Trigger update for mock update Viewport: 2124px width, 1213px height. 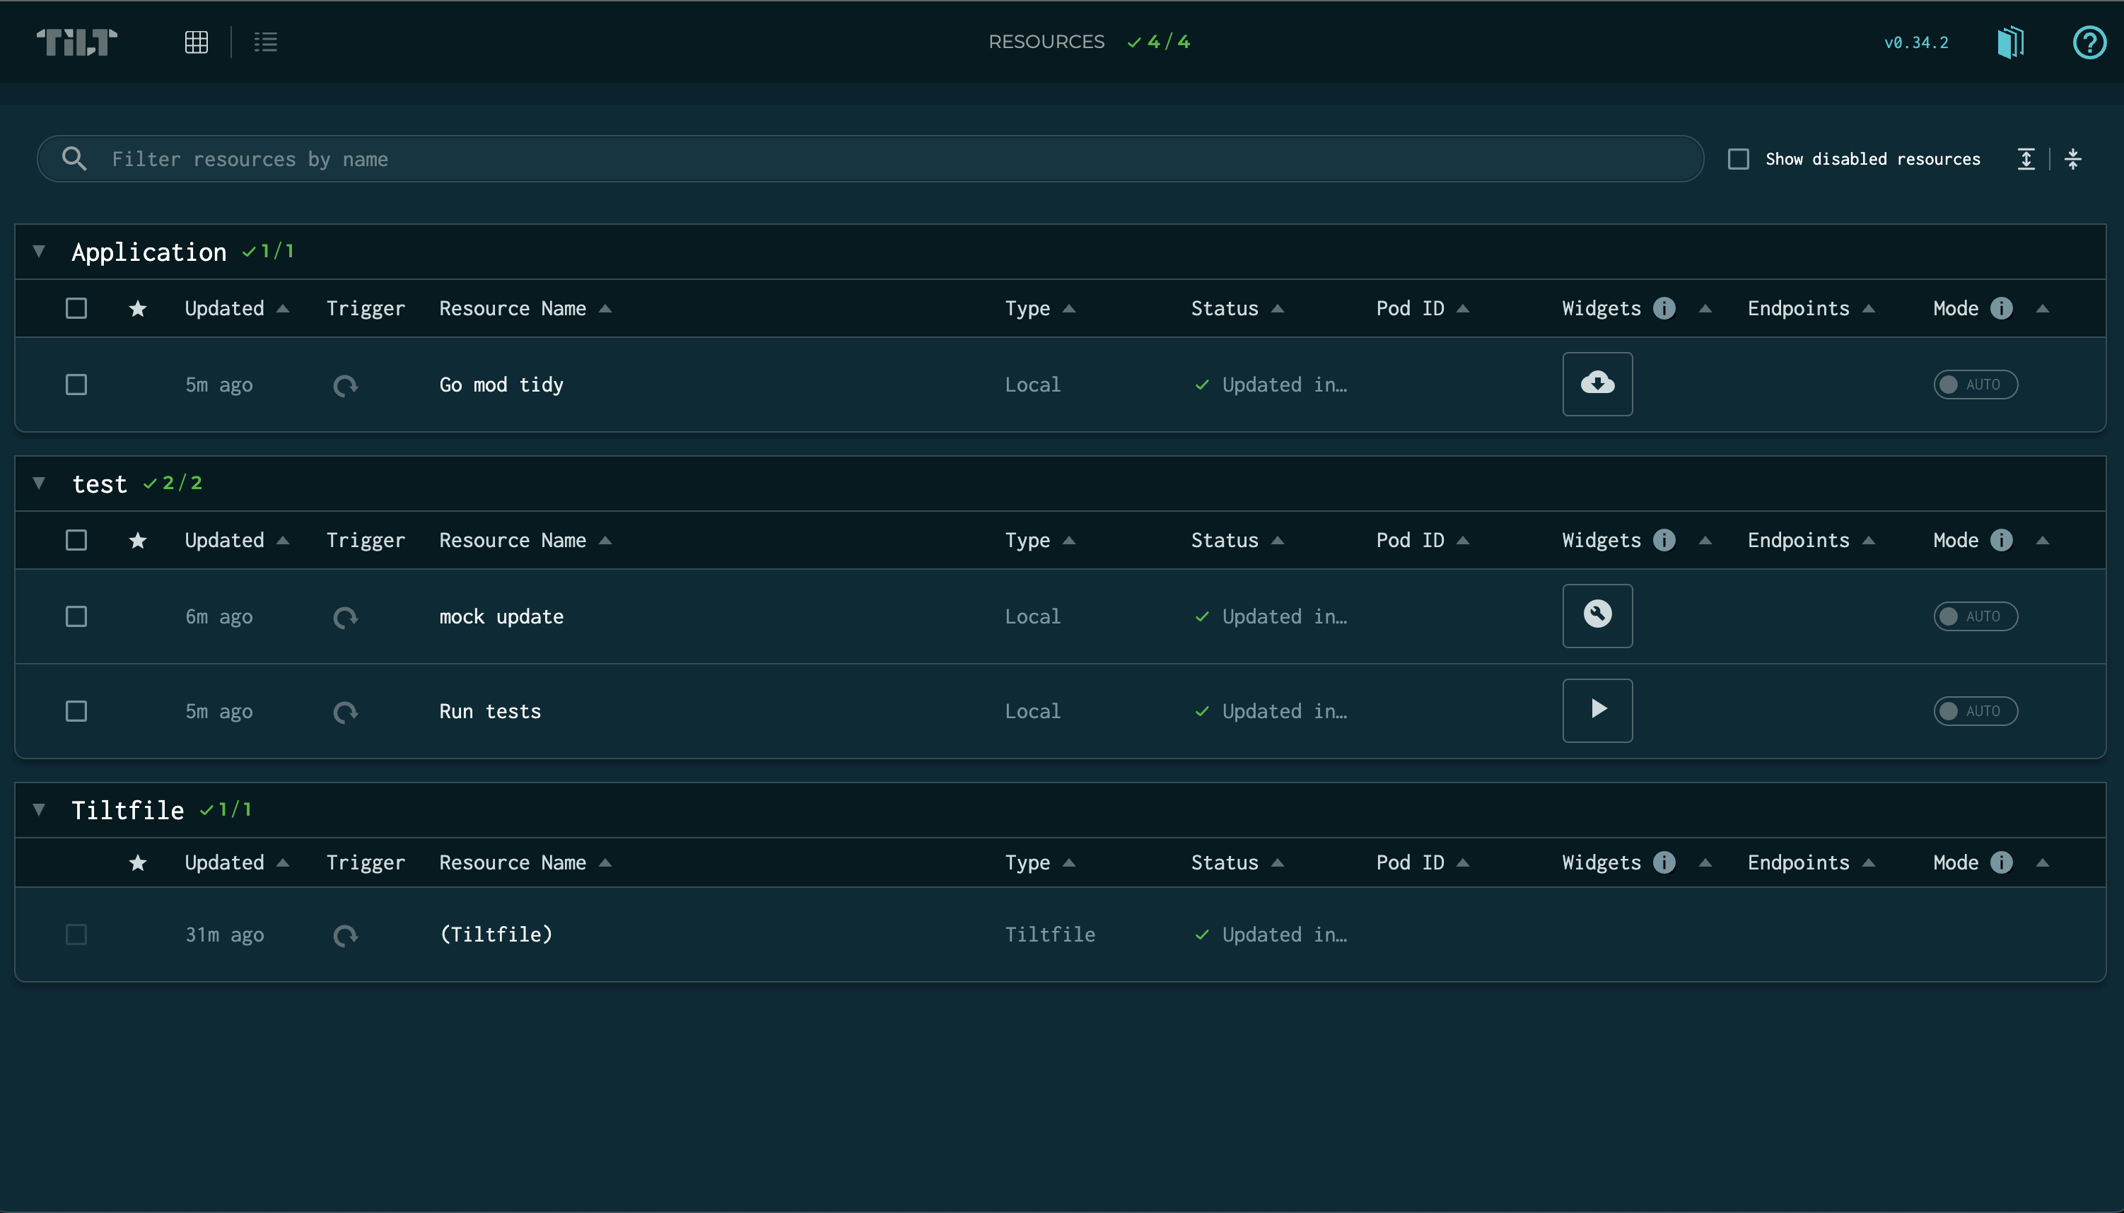[345, 616]
